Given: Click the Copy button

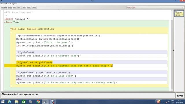Looking at the screenshot, I should pos(18,7).
